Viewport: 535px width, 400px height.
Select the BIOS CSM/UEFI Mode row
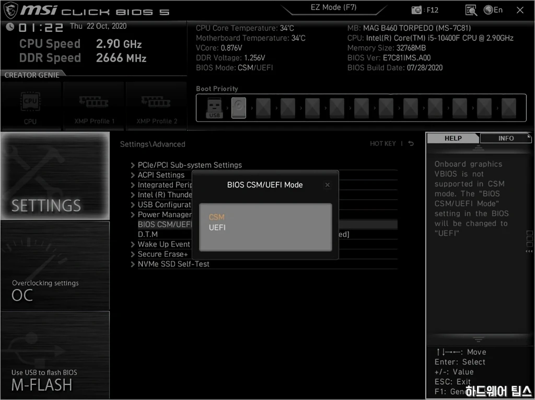click(x=165, y=225)
